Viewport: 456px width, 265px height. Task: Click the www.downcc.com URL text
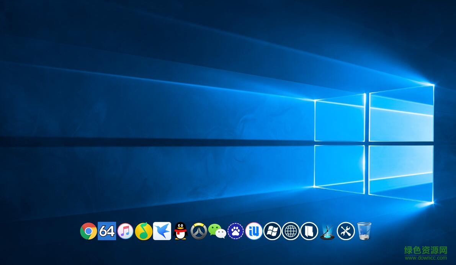[426, 258]
